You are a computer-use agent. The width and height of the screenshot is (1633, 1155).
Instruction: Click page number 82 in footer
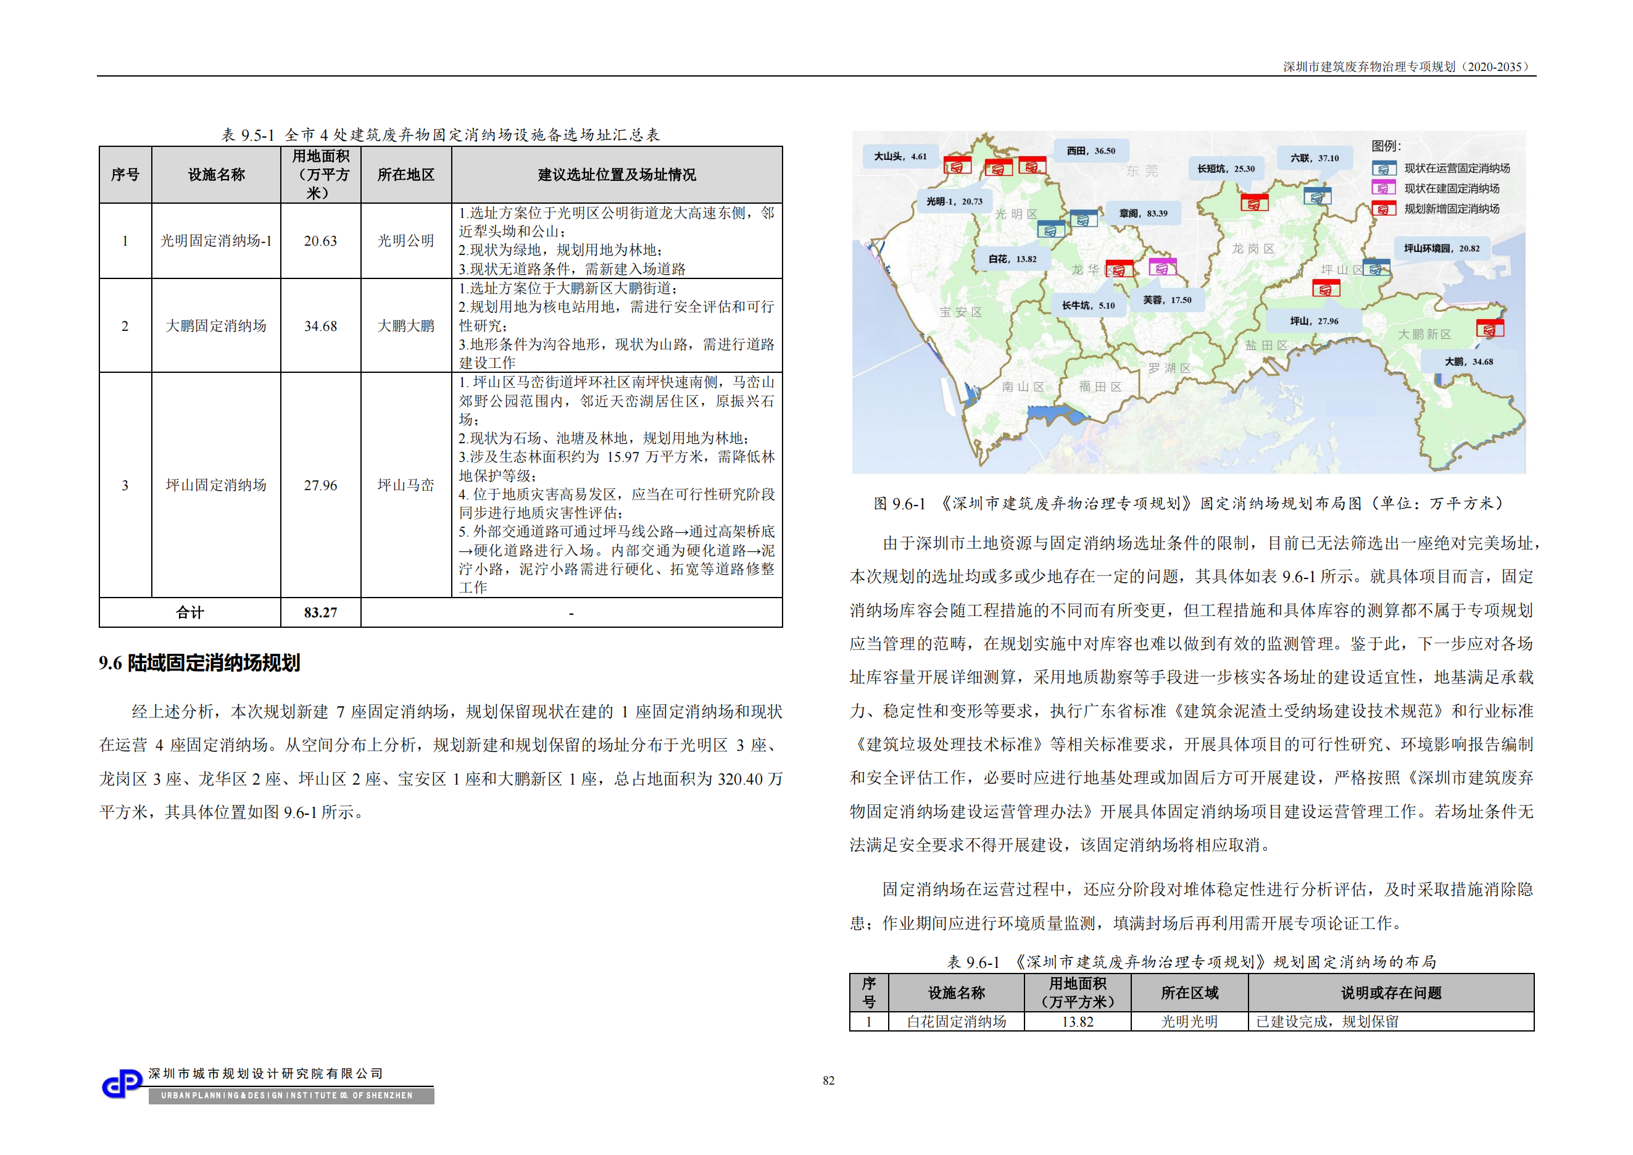coord(829,1080)
